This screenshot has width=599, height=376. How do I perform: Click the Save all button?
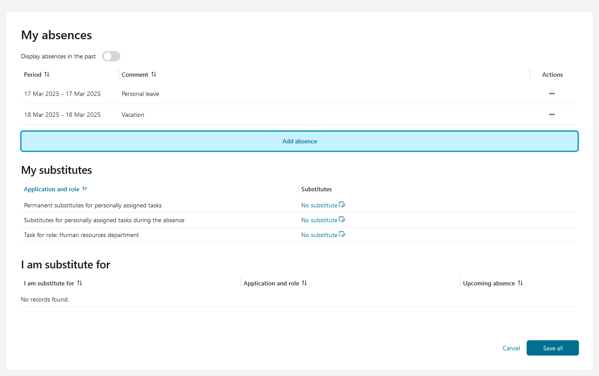click(x=553, y=348)
